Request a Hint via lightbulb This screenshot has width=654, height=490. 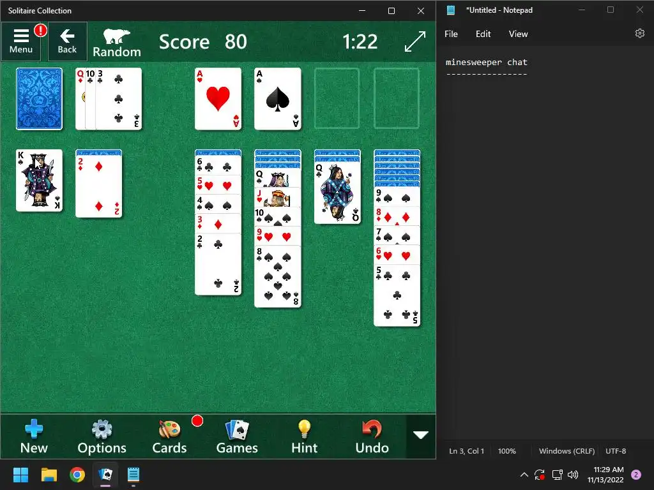coord(305,436)
